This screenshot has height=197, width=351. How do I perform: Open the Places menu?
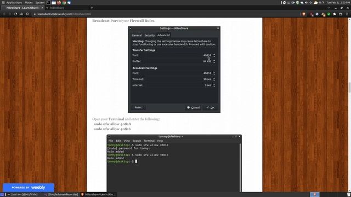[x=29, y=2]
